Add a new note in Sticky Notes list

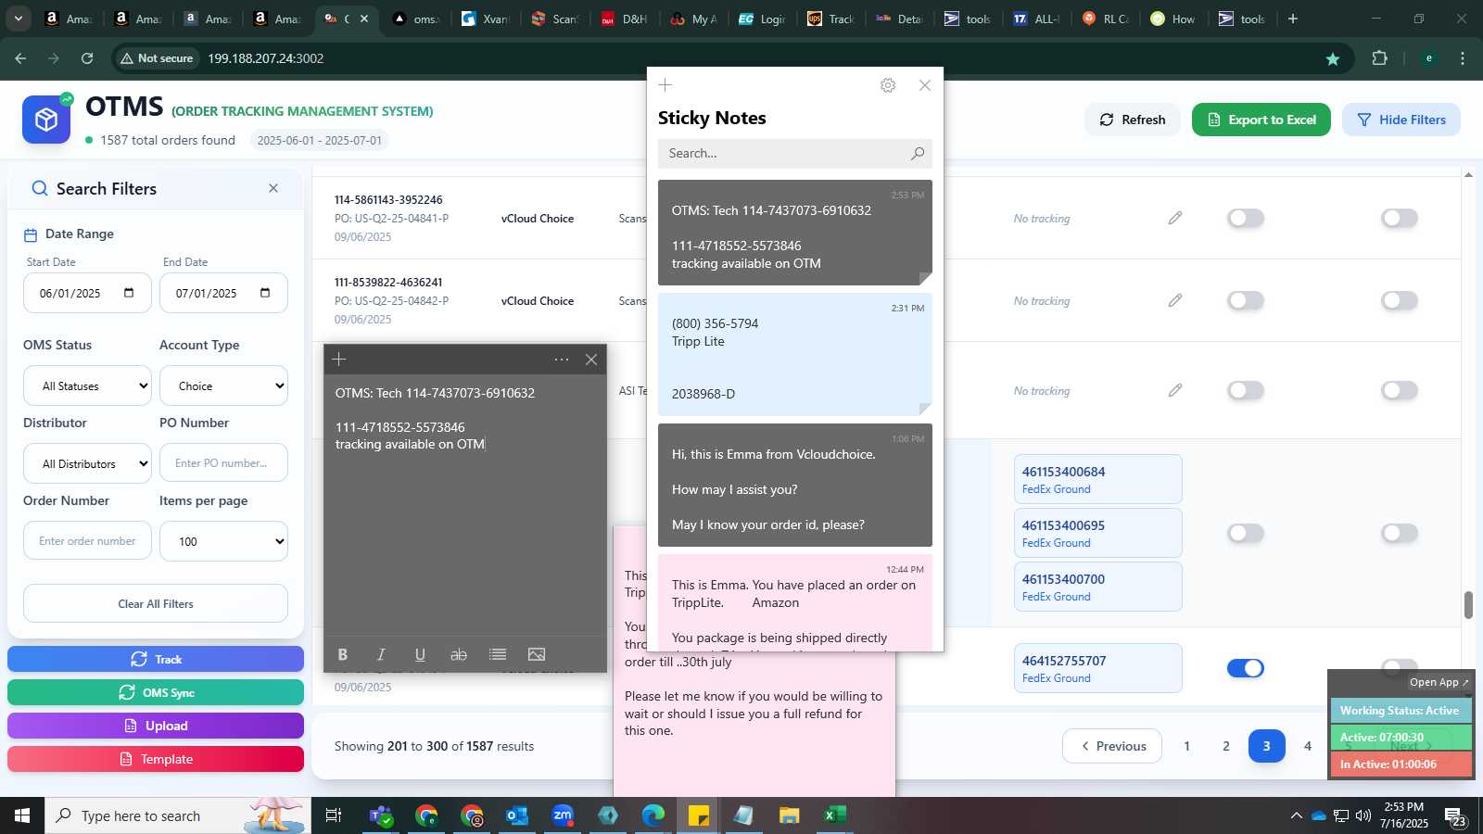665,85
